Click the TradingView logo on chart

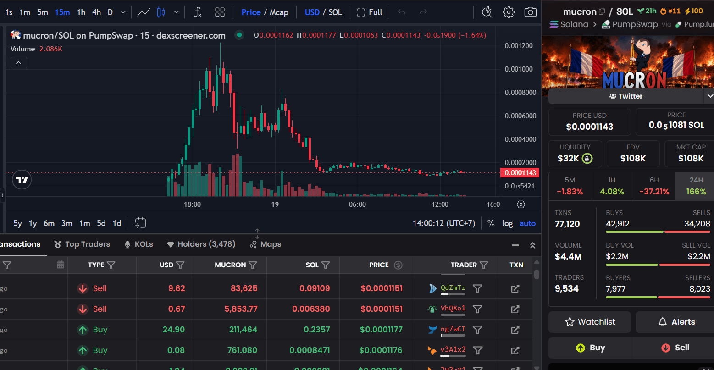point(22,180)
